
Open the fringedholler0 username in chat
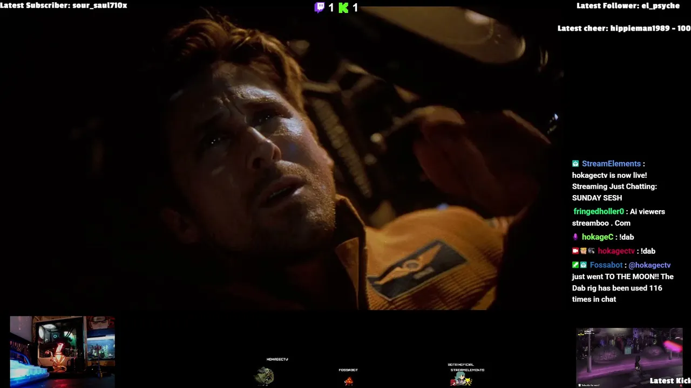[599, 212]
